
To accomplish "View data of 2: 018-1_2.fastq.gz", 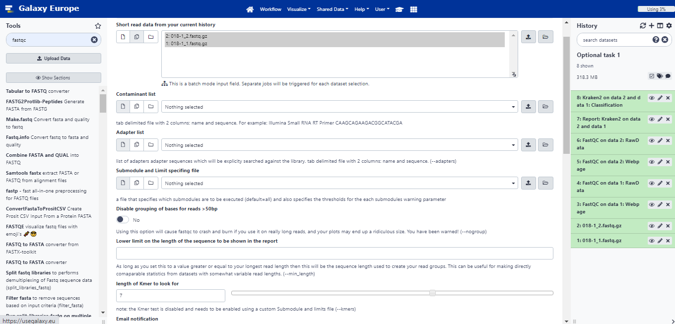I will tap(652, 226).
